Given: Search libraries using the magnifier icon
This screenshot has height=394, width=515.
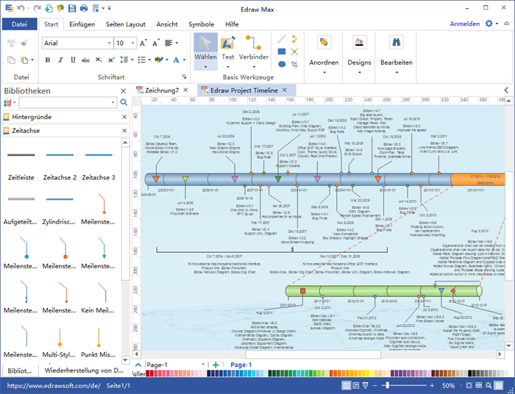Looking at the screenshot, I should [x=124, y=102].
